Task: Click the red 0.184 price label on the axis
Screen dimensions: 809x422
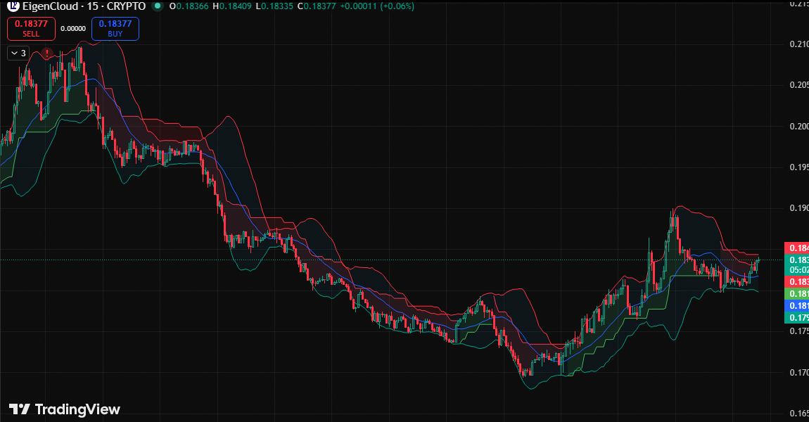Action: point(796,248)
